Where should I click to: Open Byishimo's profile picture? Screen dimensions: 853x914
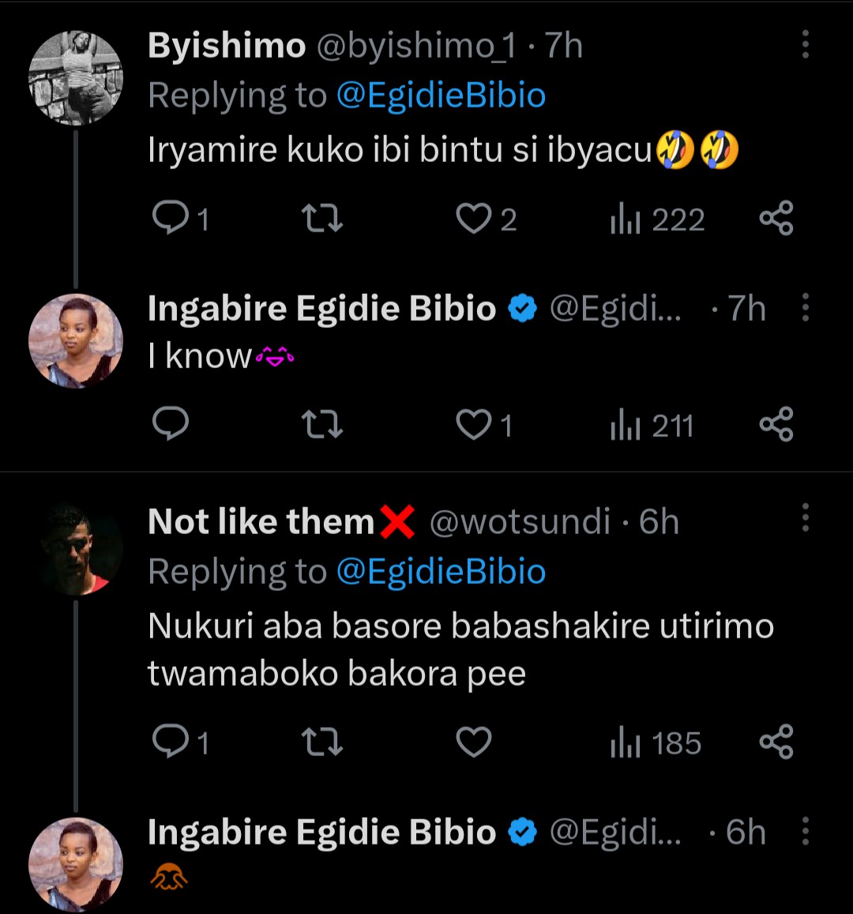coord(76,77)
